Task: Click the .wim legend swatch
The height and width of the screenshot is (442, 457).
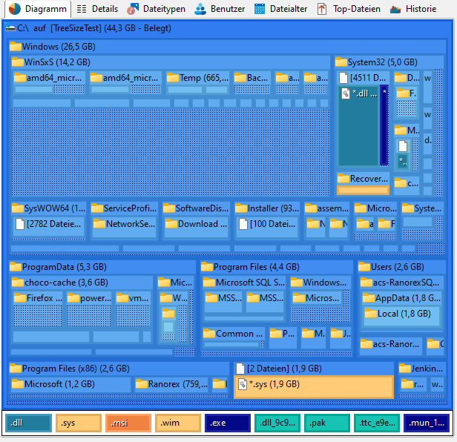Action: [178, 423]
